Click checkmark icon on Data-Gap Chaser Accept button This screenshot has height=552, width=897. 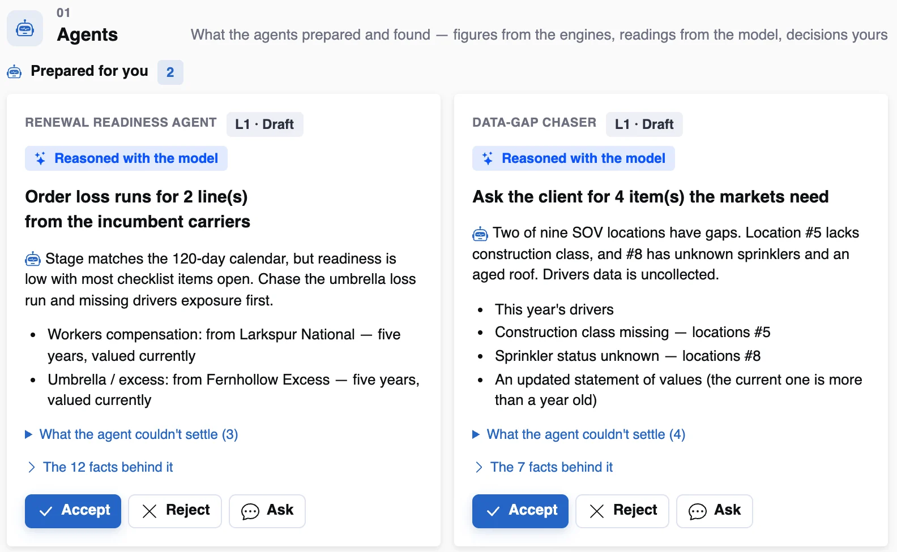click(493, 511)
